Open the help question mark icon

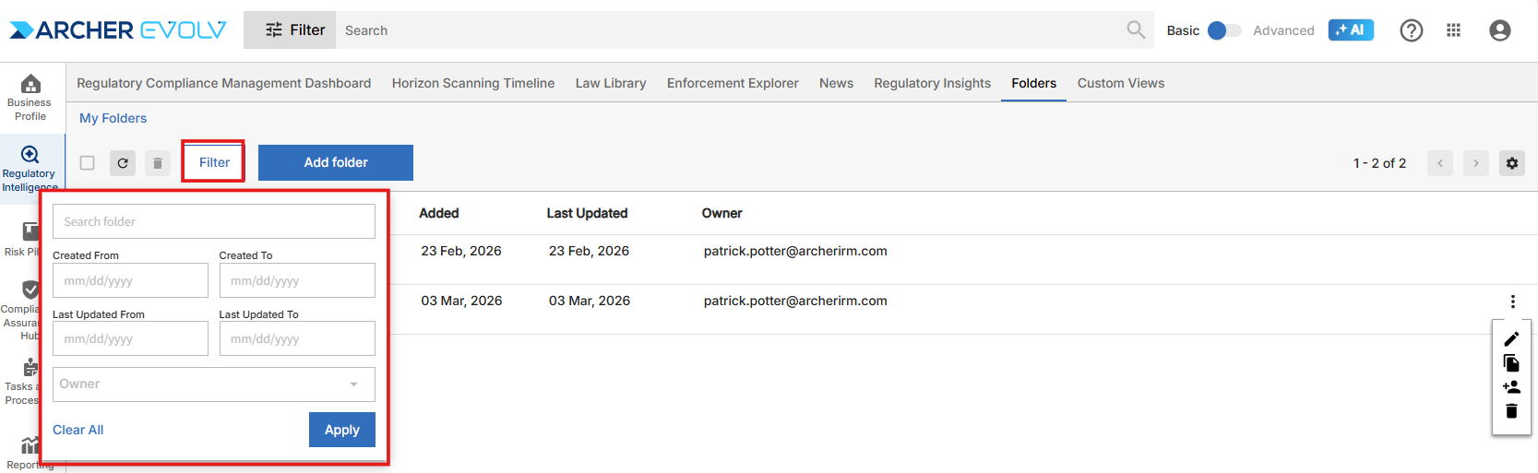pos(1411,30)
